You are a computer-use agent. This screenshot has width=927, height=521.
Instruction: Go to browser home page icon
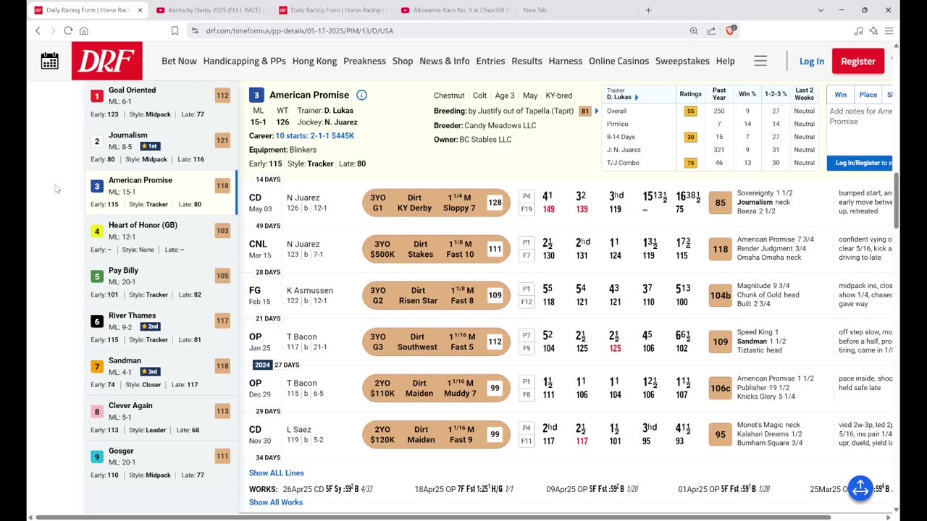coord(84,30)
